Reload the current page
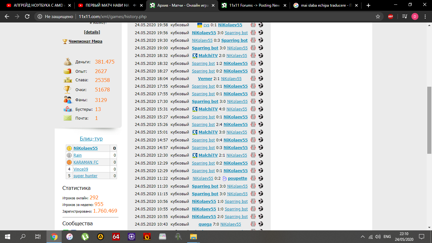Image resolution: width=432 pixels, height=243 pixels. 27,17
